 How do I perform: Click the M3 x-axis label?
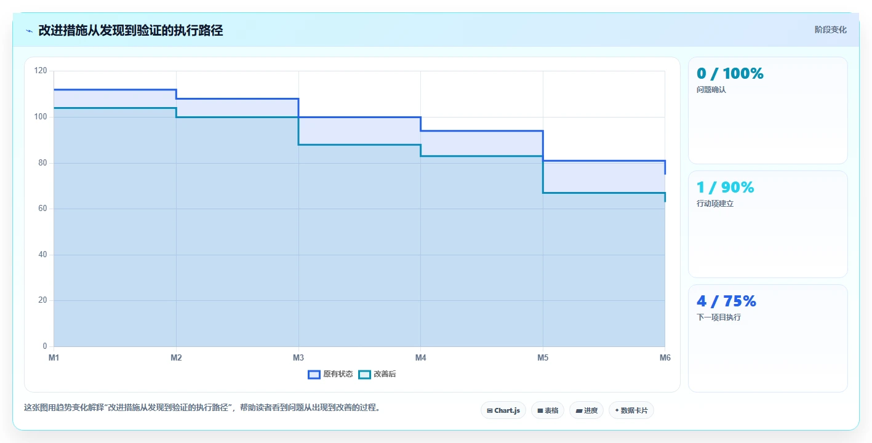tap(298, 357)
